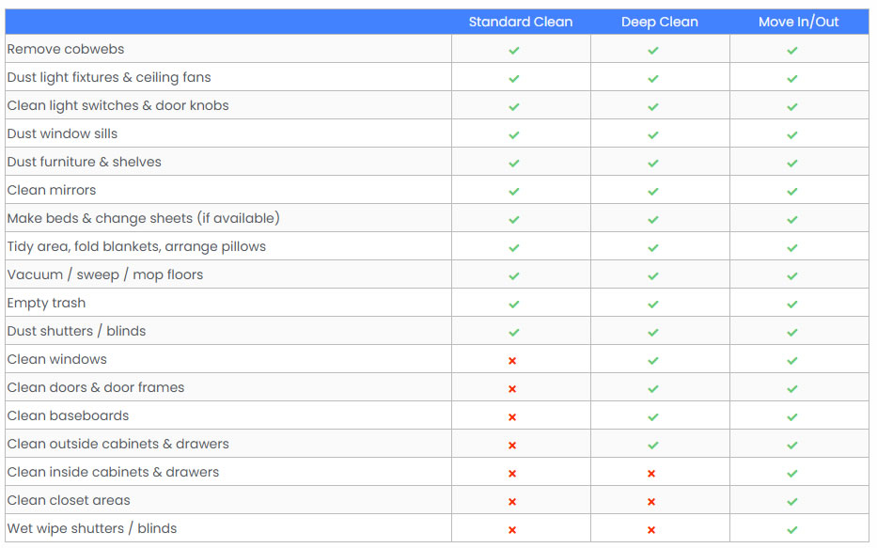Click Move In/Out checkmark for Empty trash
Screen dimensions: 877x548
(792, 305)
